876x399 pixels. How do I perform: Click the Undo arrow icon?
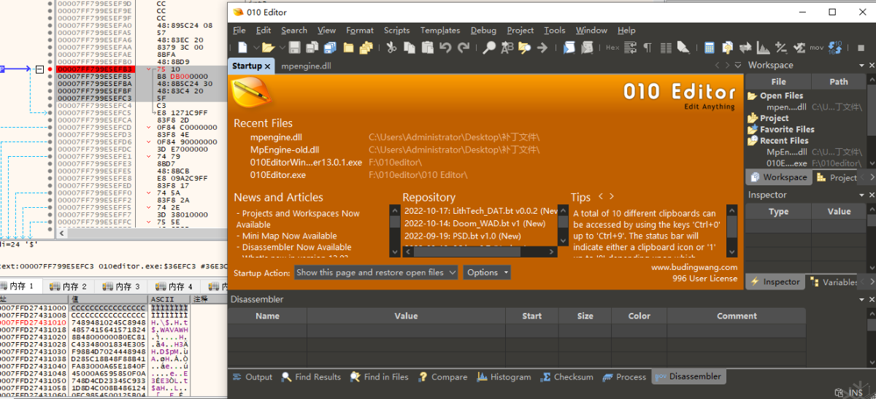tap(445, 47)
